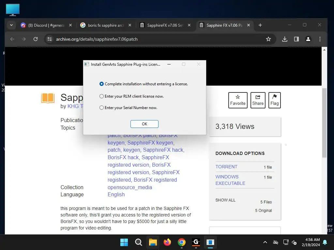Open the 'SapphireFX hack' topic link
The width and height of the screenshot is (334, 250).
point(163,150)
